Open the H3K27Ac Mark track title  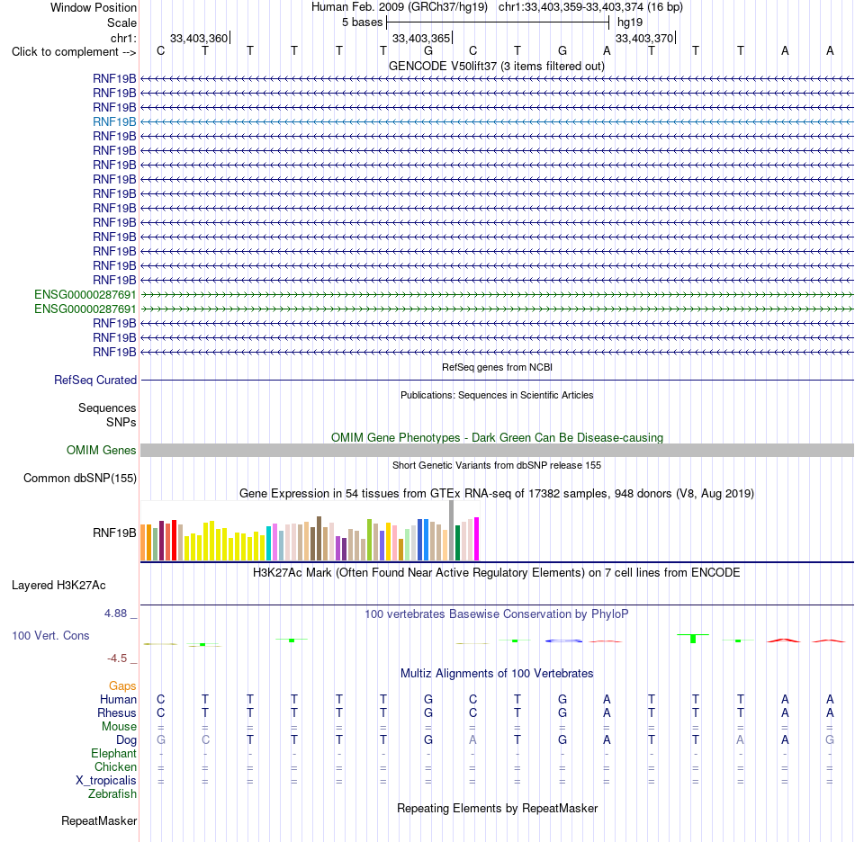pyautogui.click(x=497, y=573)
